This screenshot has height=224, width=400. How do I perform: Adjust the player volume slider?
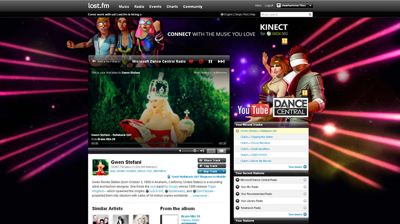194,150
